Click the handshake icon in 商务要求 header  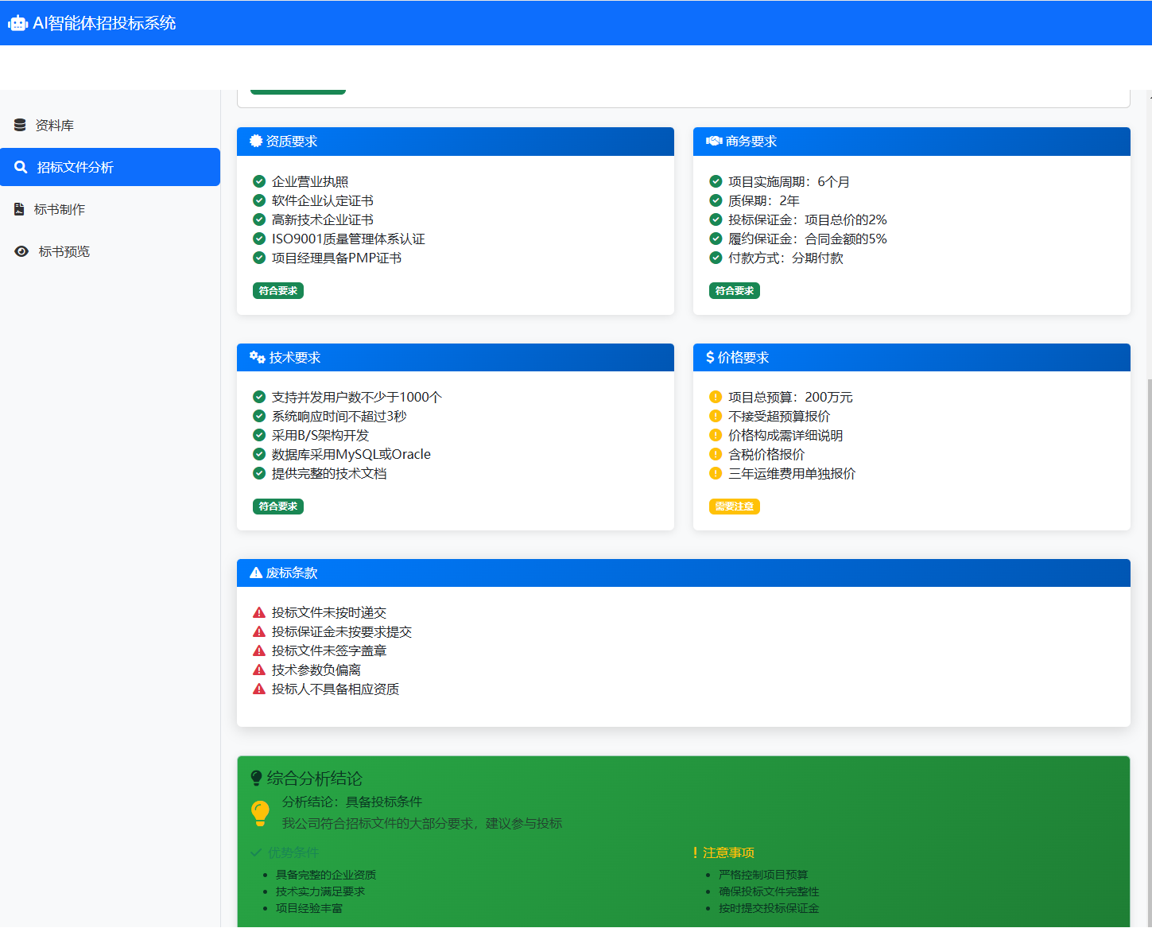point(714,142)
